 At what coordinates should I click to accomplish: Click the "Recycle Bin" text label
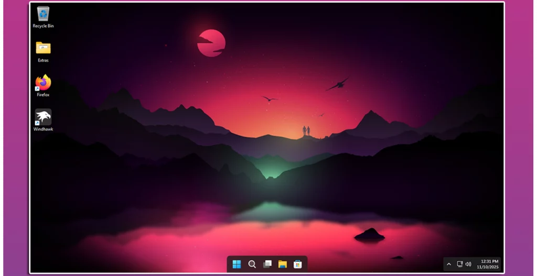[x=43, y=26]
